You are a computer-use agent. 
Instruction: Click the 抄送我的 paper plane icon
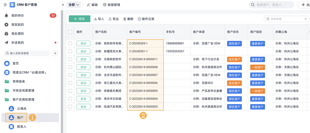[6, 43]
